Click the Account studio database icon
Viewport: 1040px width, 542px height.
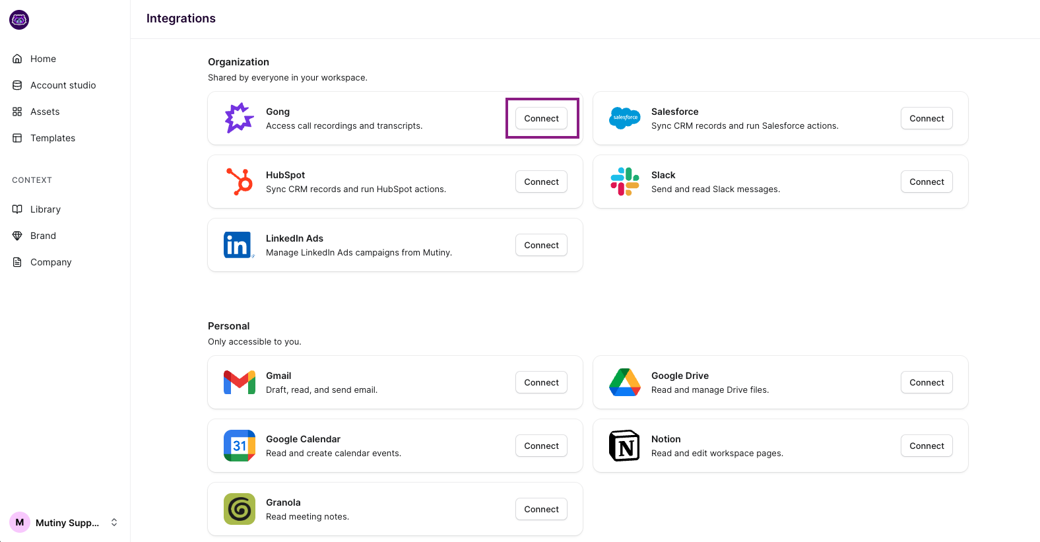(17, 85)
